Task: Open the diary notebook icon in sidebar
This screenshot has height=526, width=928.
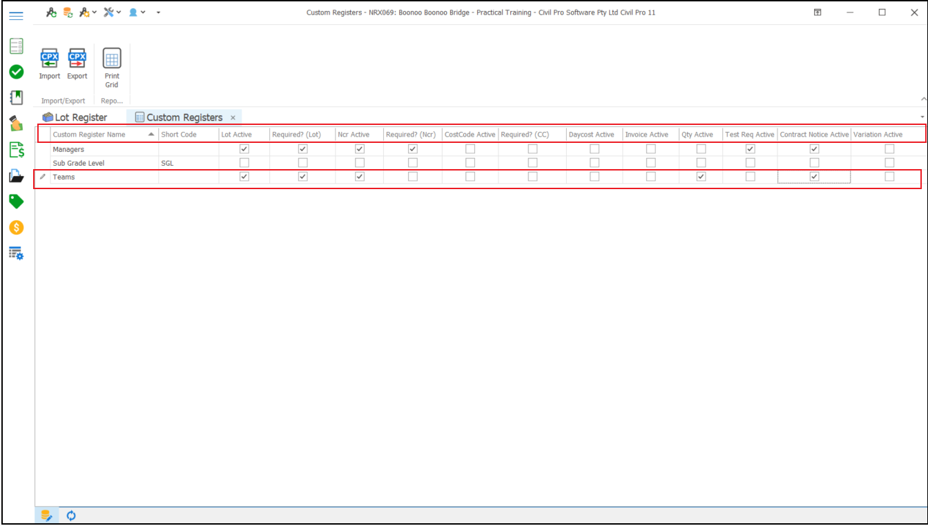Action: point(16,97)
